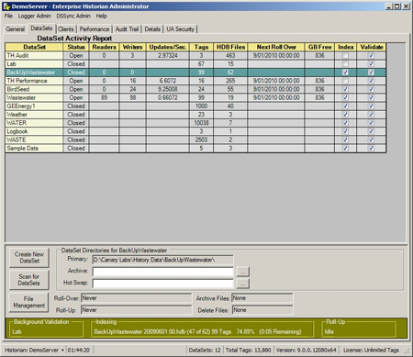Click the application icon in title bar

click(6, 6)
